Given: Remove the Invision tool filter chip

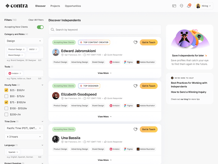Looking at the screenshot, I should (x=20, y=73).
